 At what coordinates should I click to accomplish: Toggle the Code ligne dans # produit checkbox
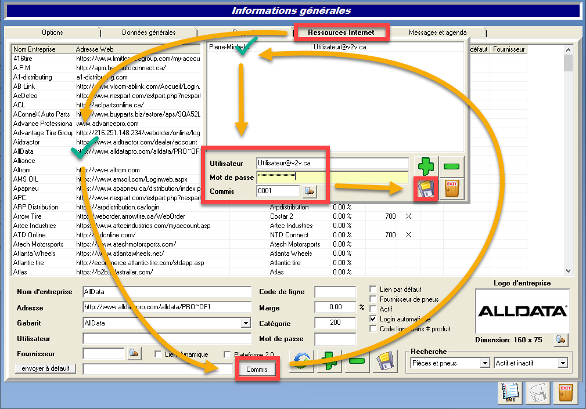(x=373, y=328)
